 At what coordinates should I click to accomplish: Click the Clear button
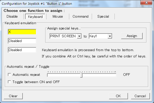click(x=13, y=96)
